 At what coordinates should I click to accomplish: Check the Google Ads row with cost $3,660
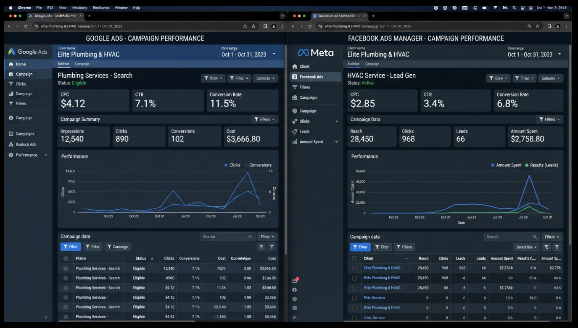click(x=66, y=297)
